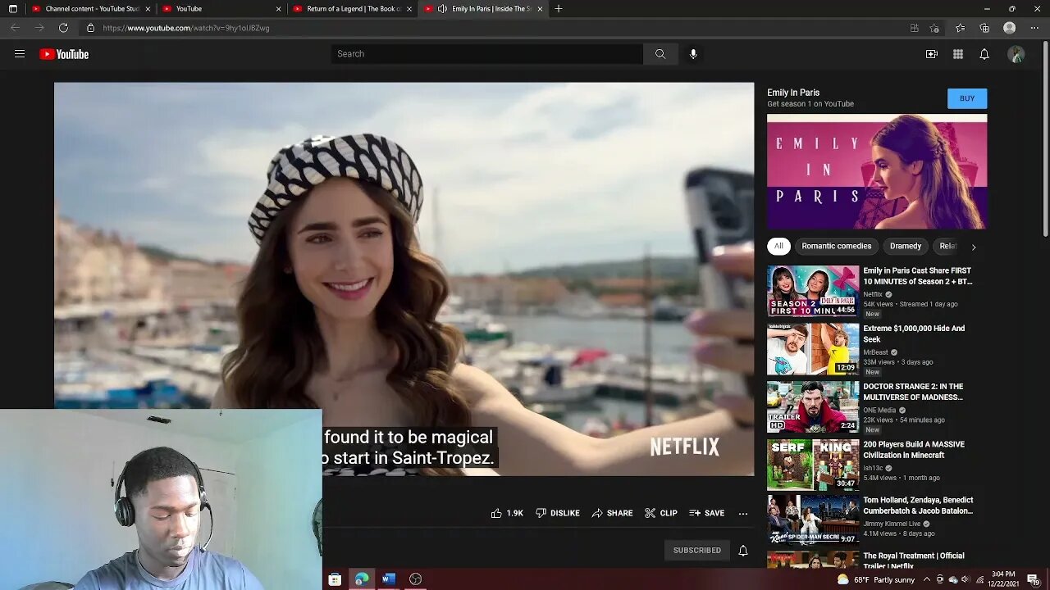Open the Save to playlist menu
1050x590 pixels.
coord(706,513)
